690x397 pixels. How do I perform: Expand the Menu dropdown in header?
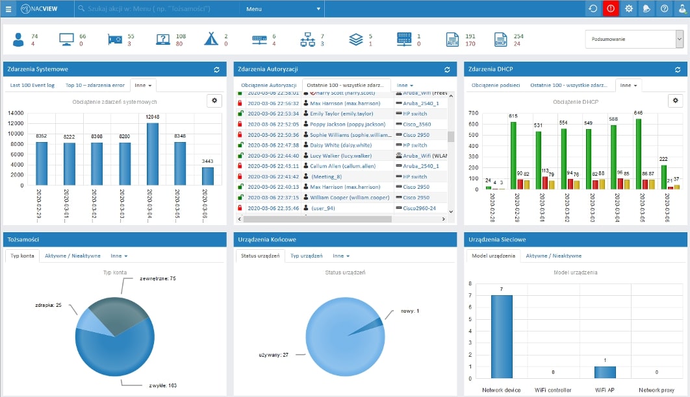[282, 9]
